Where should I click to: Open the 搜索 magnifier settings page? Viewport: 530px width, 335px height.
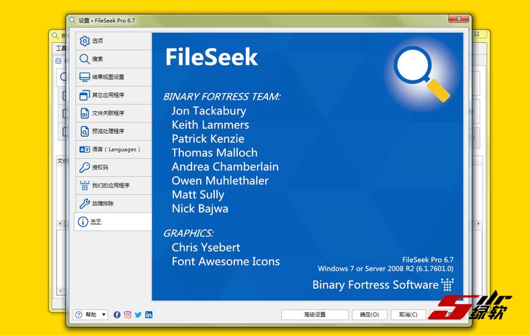coord(114,59)
